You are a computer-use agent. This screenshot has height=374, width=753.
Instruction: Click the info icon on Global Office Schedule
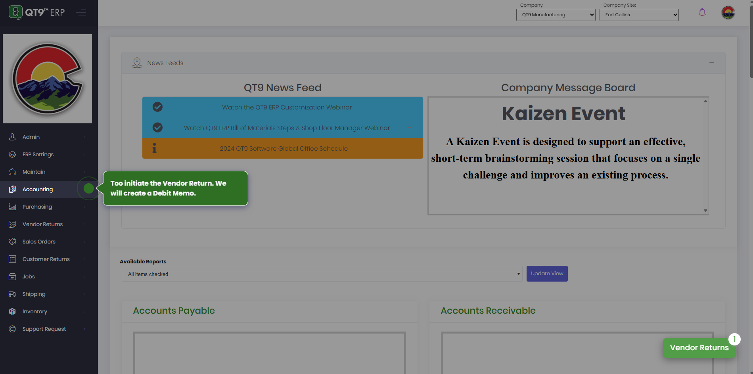point(154,148)
